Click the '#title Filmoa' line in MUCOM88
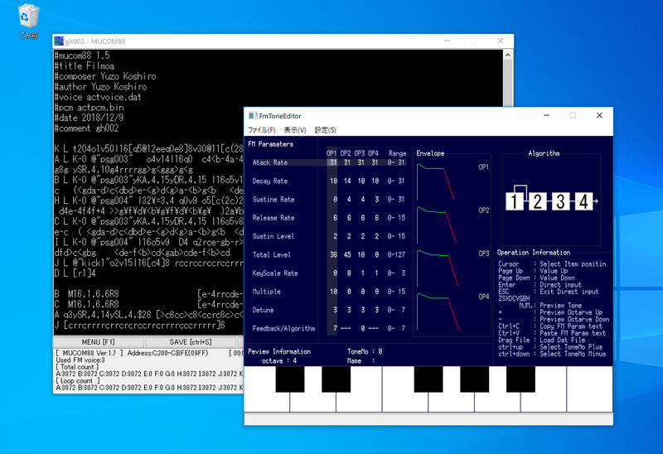663x454 pixels. [x=85, y=66]
